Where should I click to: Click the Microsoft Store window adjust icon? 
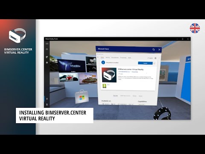153,50
